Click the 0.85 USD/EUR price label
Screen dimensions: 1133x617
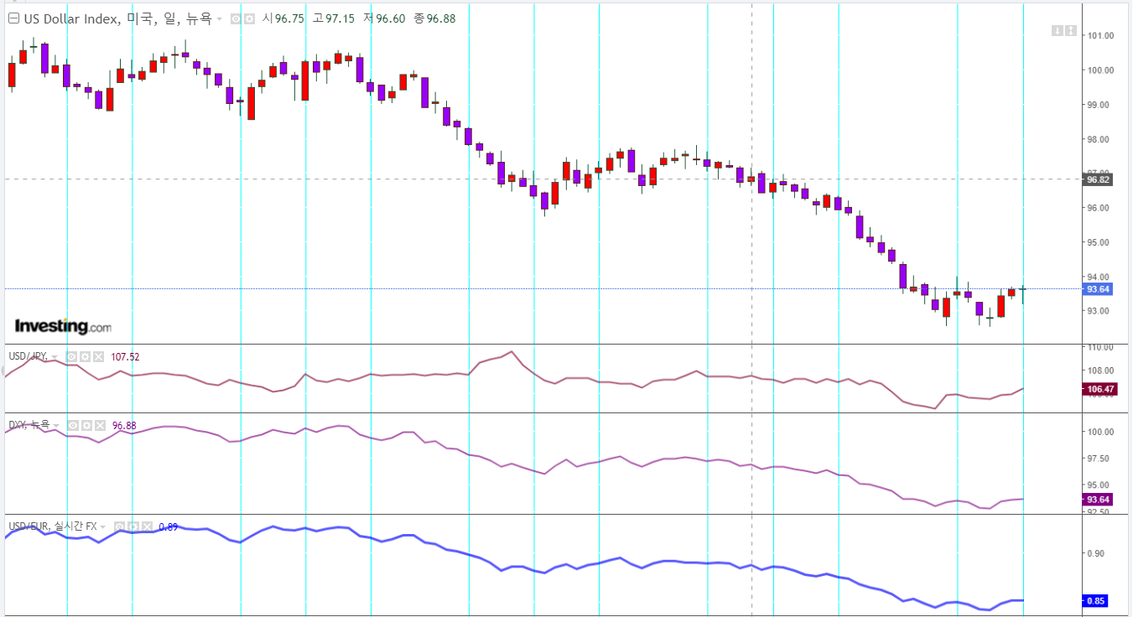click(x=1096, y=600)
